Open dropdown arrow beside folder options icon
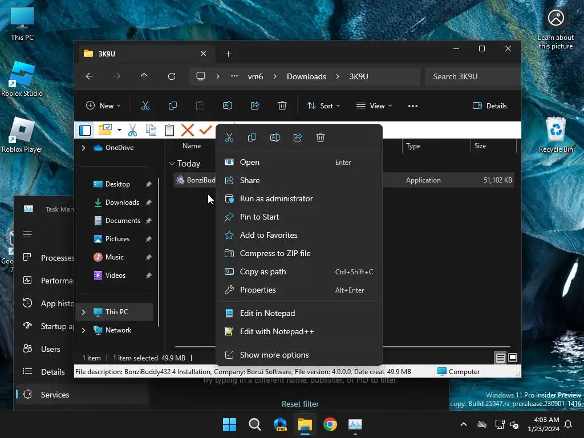The height and width of the screenshot is (438, 584). click(119, 130)
